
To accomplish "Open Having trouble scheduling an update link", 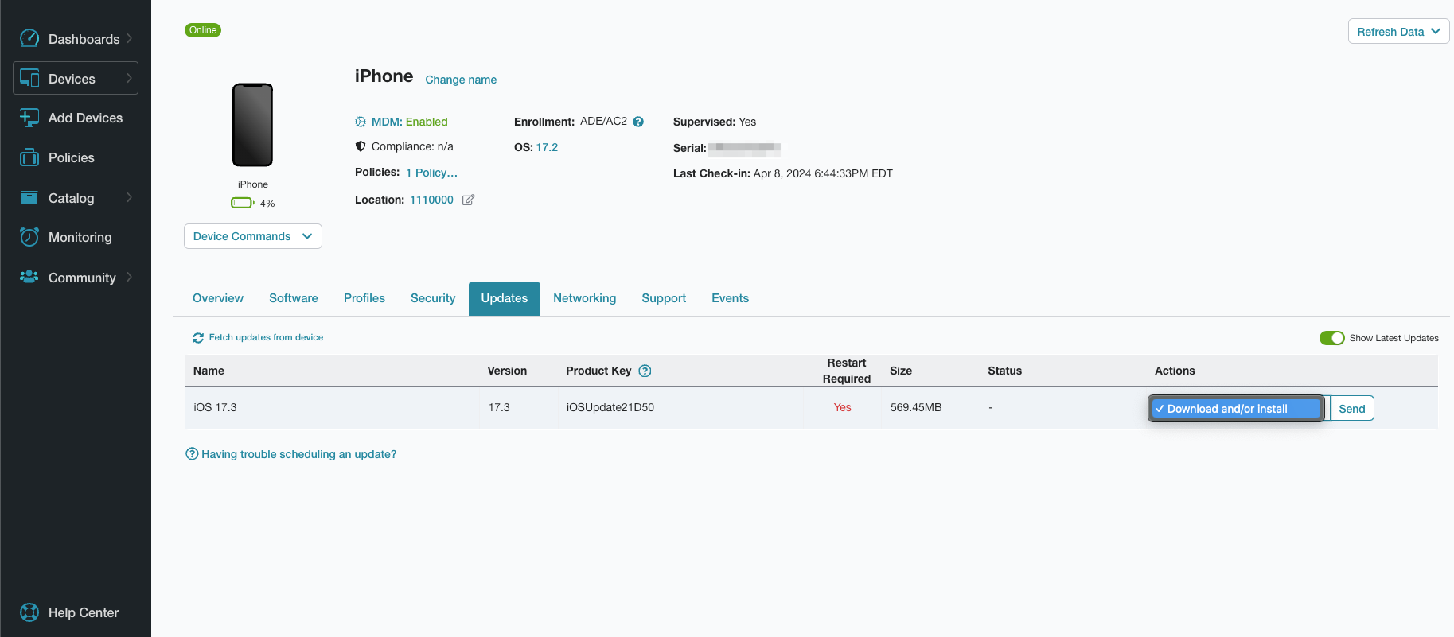I will point(298,454).
